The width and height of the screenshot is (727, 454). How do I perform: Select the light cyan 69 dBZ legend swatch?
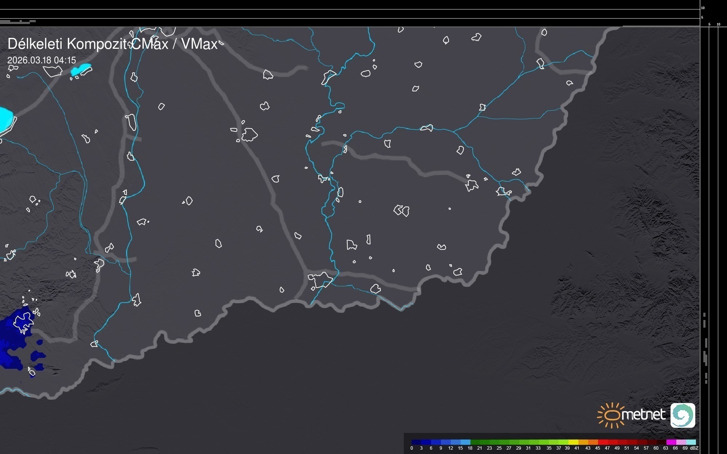(x=691, y=442)
